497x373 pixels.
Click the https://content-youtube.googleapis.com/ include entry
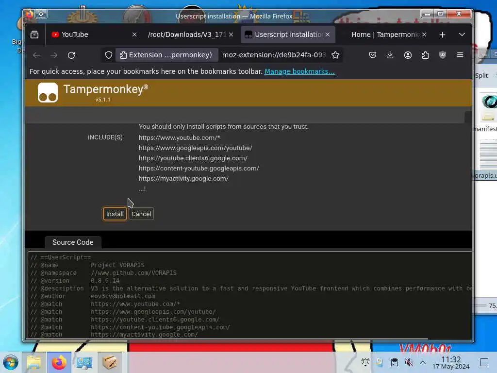click(199, 168)
